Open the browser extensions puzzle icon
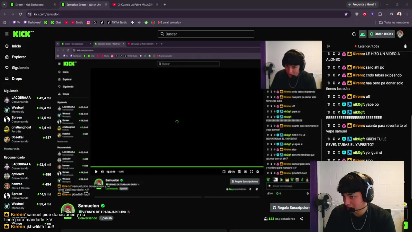The height and width of the screenshot is (232, 412). click(380, 14)
